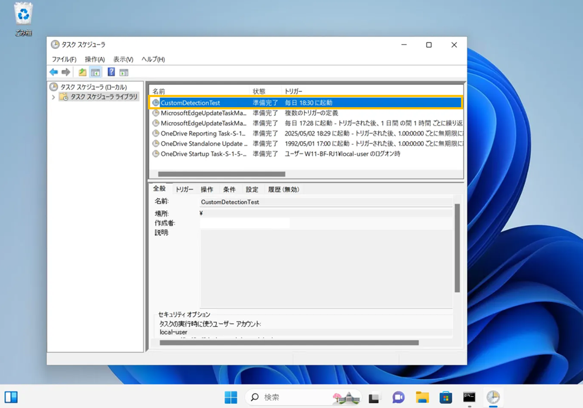Switch to the 履歴 (無効) tab
583x408 pixels.
283,189
